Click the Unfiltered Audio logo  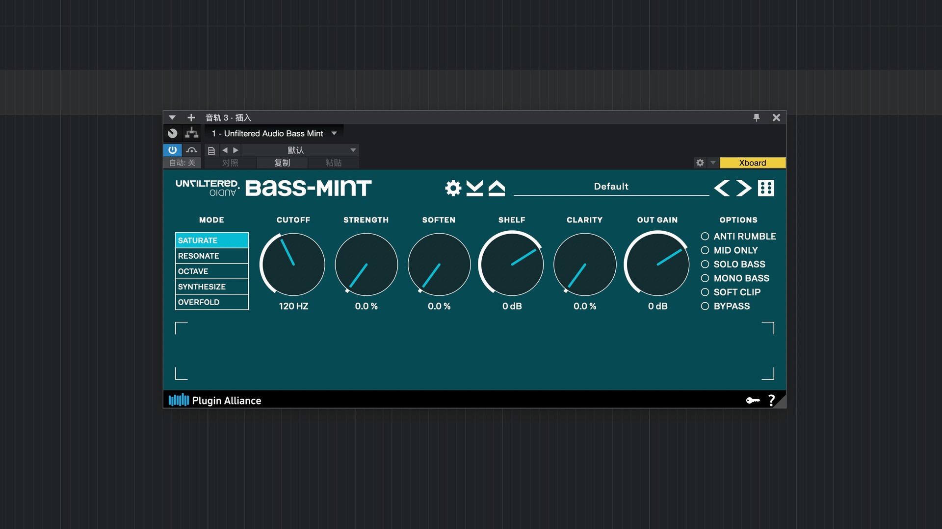tap(208, 188)
